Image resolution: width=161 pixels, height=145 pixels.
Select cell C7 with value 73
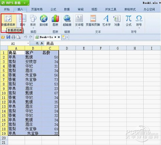pos(50,80)
